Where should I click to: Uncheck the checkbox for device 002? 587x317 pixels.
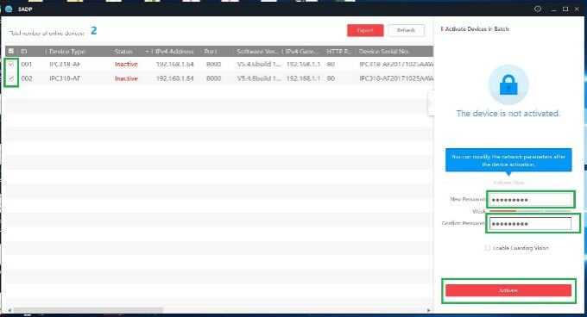[11, 78]
